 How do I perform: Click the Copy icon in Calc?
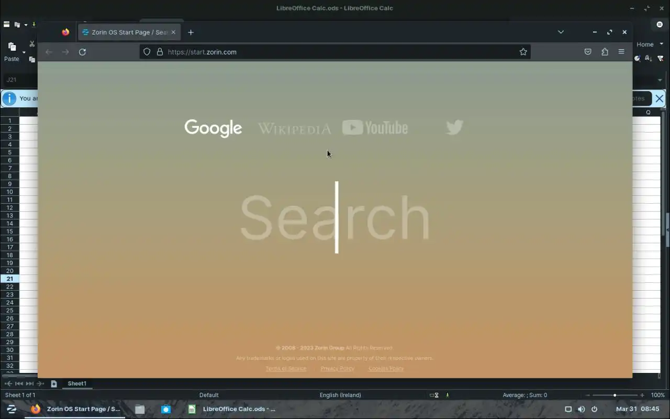(x=32, y=59)
